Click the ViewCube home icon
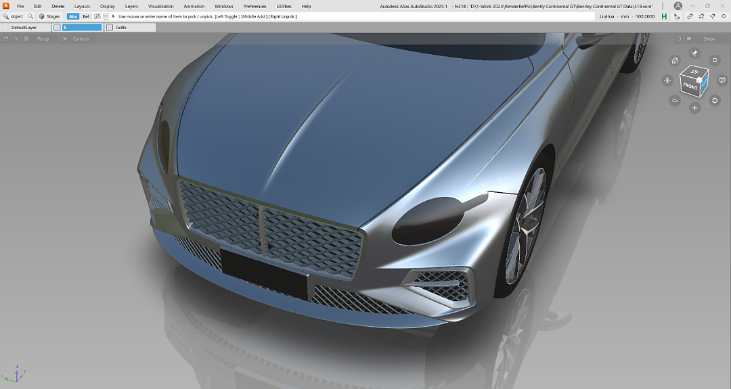731x389 pixels. (x=675, y=61)
